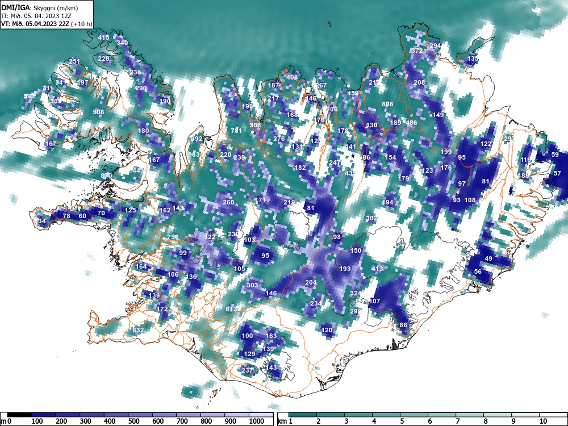The width and height of the screenshot is (568, 426).
Task: Click visibility value 163 on the map
Action: 272,336
